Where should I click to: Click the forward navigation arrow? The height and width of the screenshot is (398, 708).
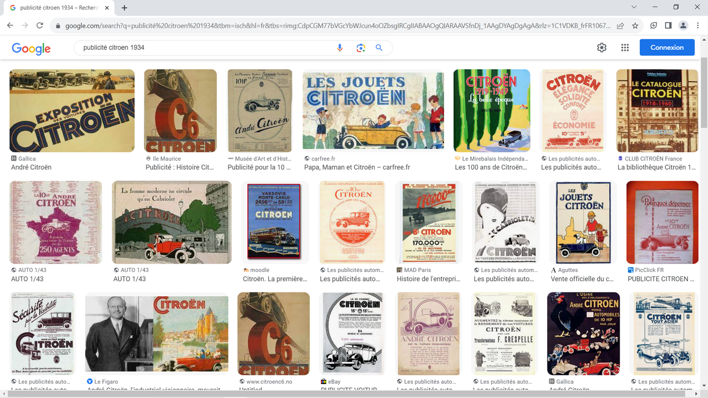[25, 25]
